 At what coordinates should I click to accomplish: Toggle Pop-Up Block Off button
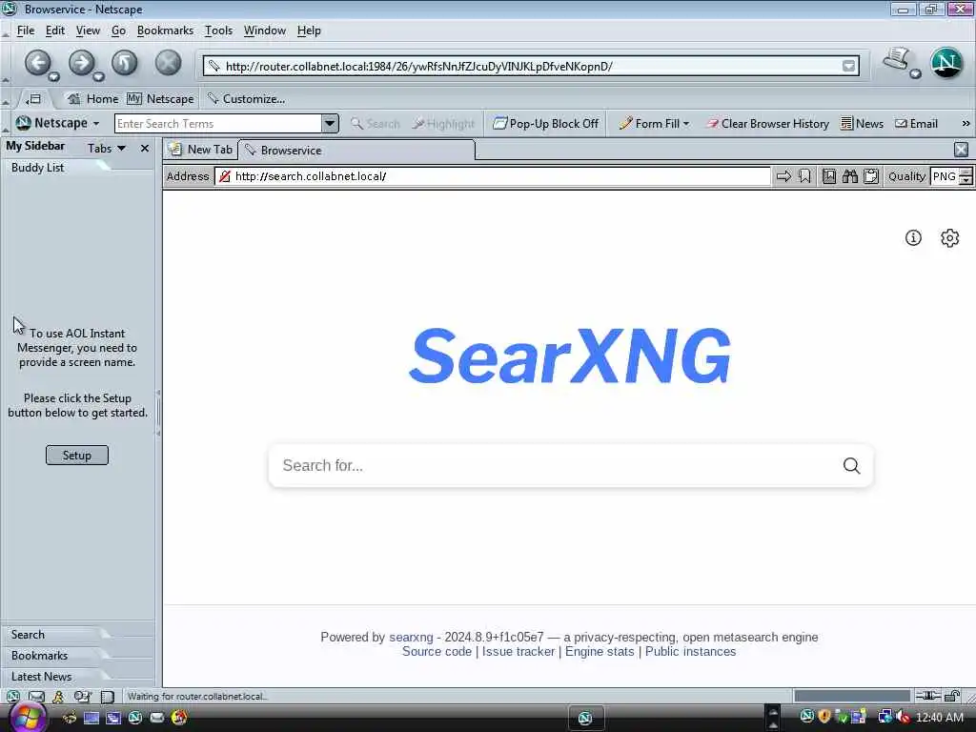point(546,124)
